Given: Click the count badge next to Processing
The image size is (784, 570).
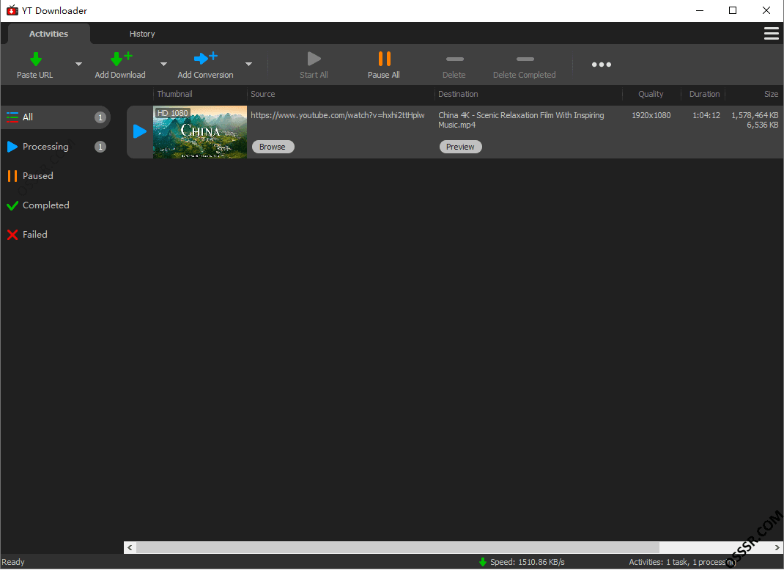Looking at the screenshot, I should click(100, 147).
